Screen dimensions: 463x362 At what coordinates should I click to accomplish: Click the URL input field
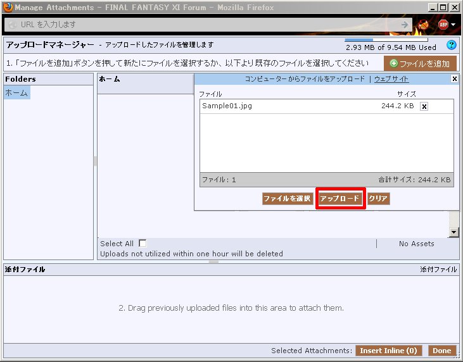point(203,25)
